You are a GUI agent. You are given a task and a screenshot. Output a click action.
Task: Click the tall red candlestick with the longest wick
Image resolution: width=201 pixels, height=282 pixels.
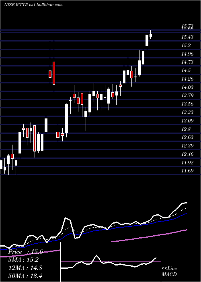pyautogui.click(x=54, y=73)
